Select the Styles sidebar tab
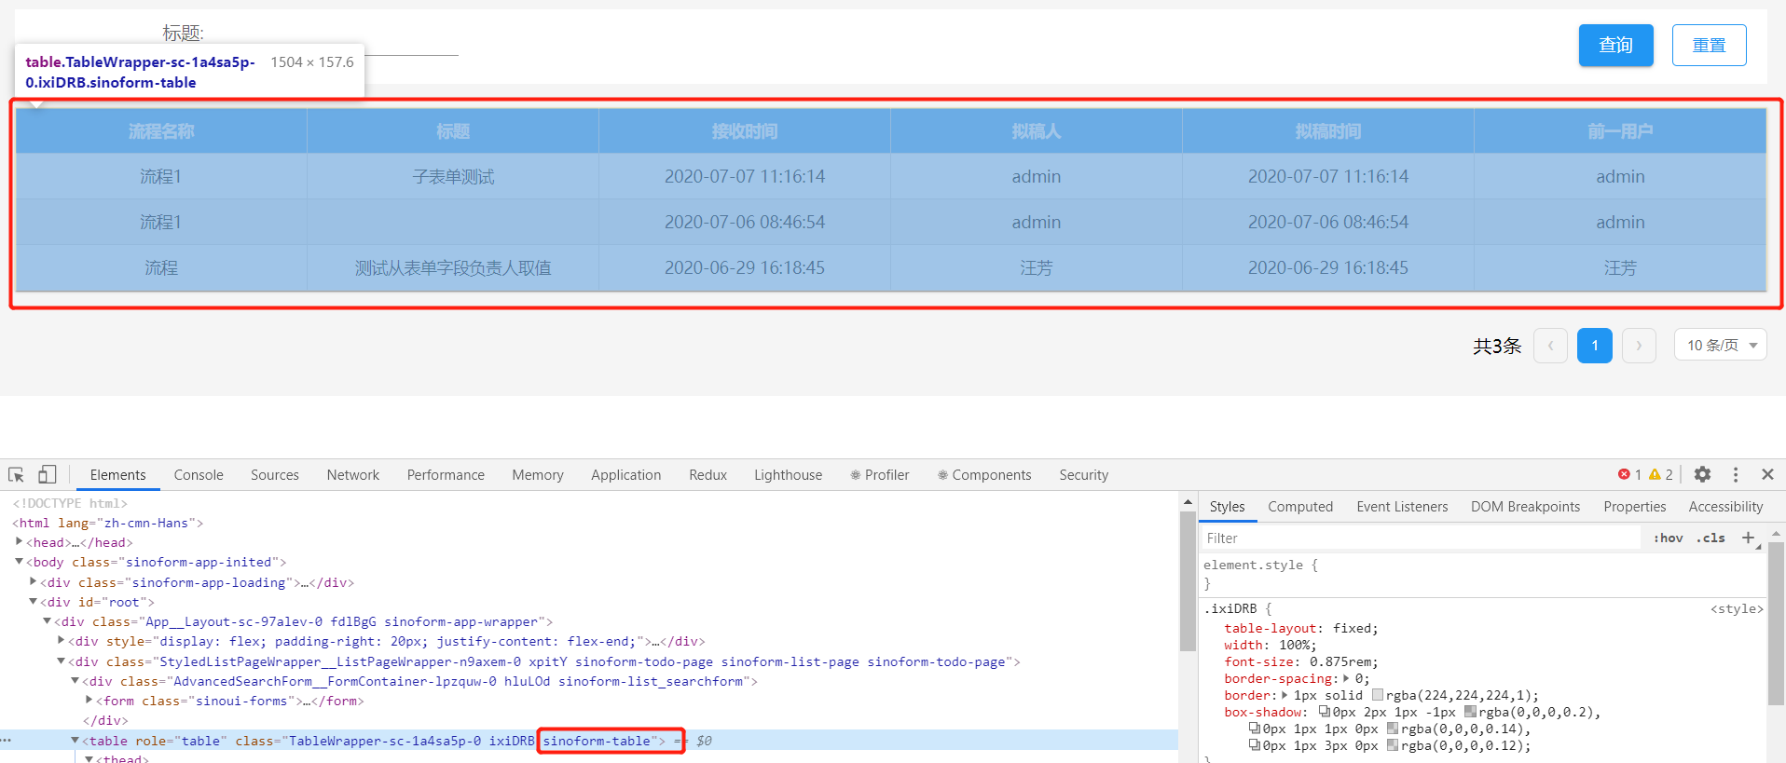 (1228, 507)
